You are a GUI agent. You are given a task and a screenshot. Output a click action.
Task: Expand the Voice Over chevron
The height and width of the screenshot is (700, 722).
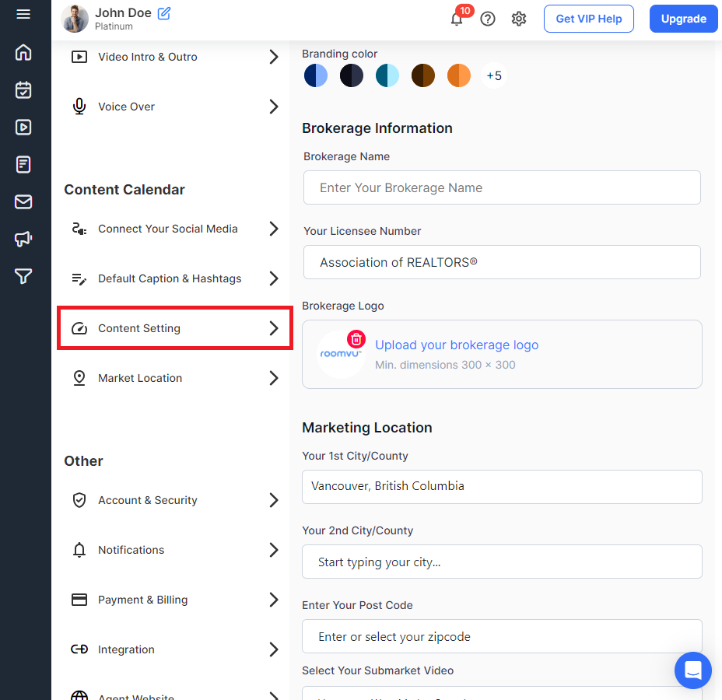(273, 107)
